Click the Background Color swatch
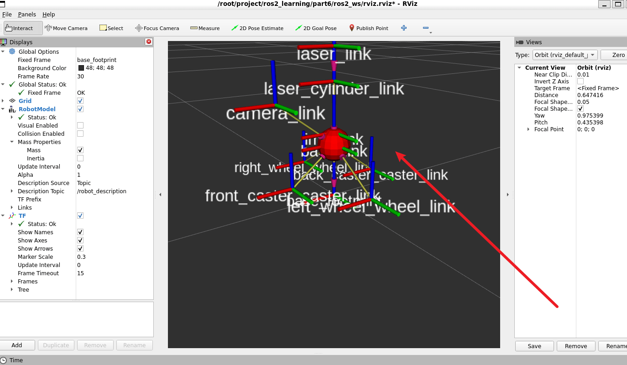This screenshot has width=627, height=365. click(81, 68)
